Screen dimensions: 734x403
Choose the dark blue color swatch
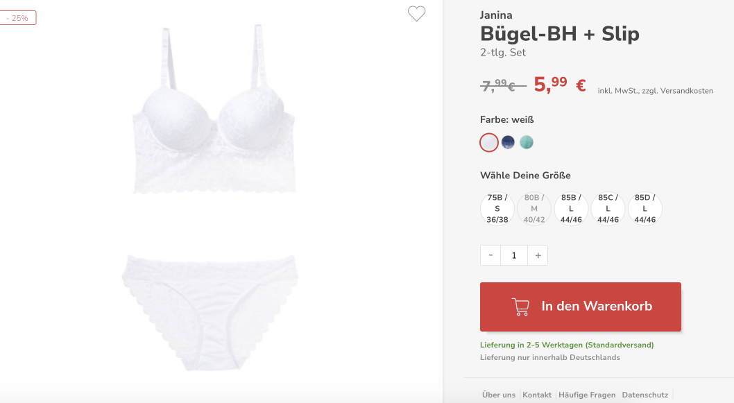508,142
